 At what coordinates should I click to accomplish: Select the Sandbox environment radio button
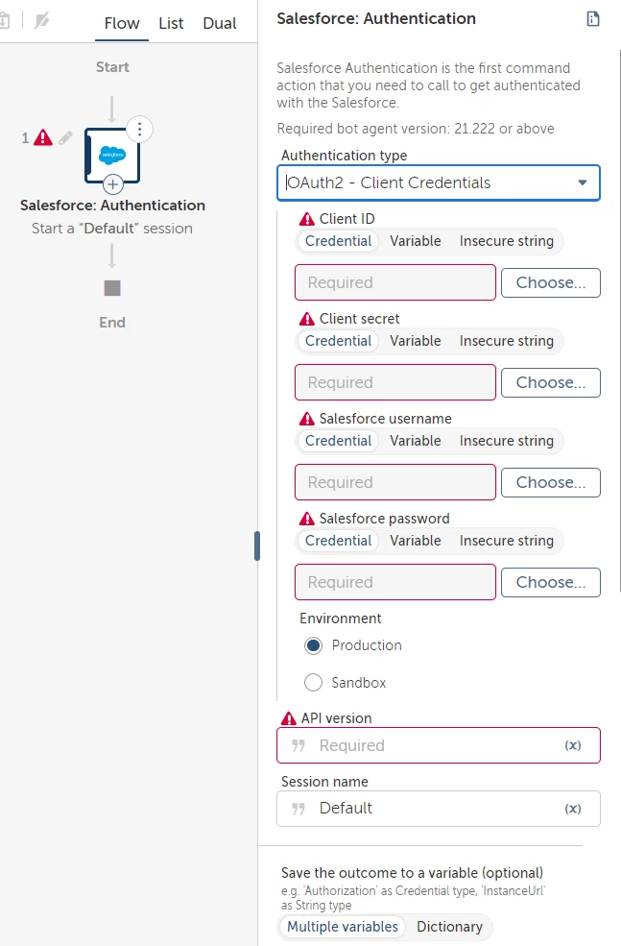point(313,683)
